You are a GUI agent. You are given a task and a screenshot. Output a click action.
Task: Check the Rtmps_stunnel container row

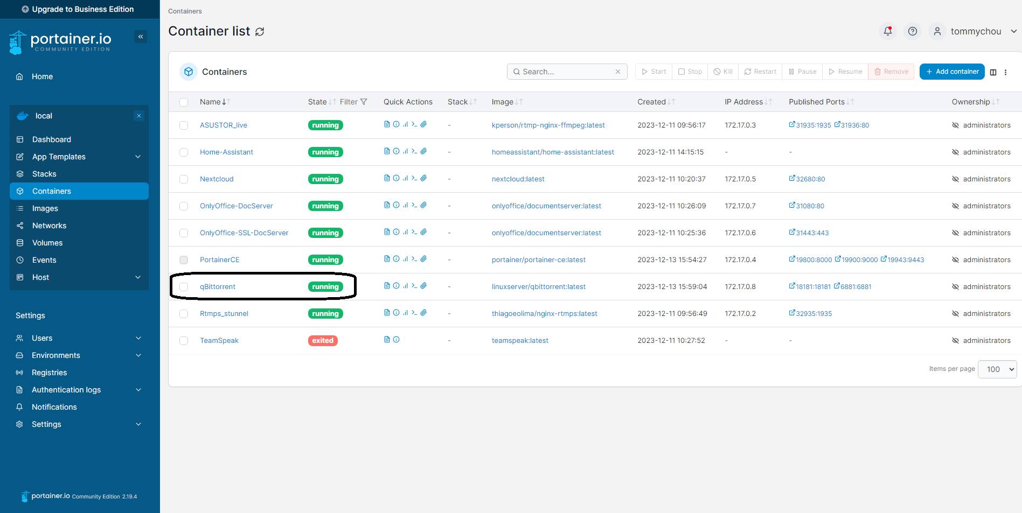[184, 314]
